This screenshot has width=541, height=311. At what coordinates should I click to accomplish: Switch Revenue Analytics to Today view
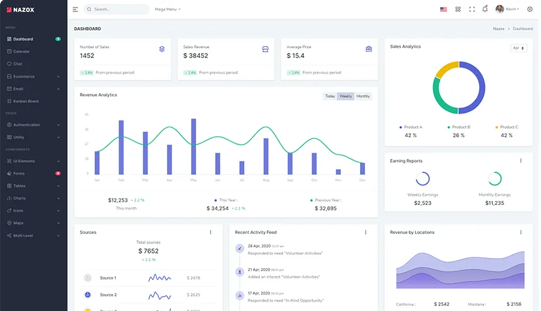tap(330, 97)
